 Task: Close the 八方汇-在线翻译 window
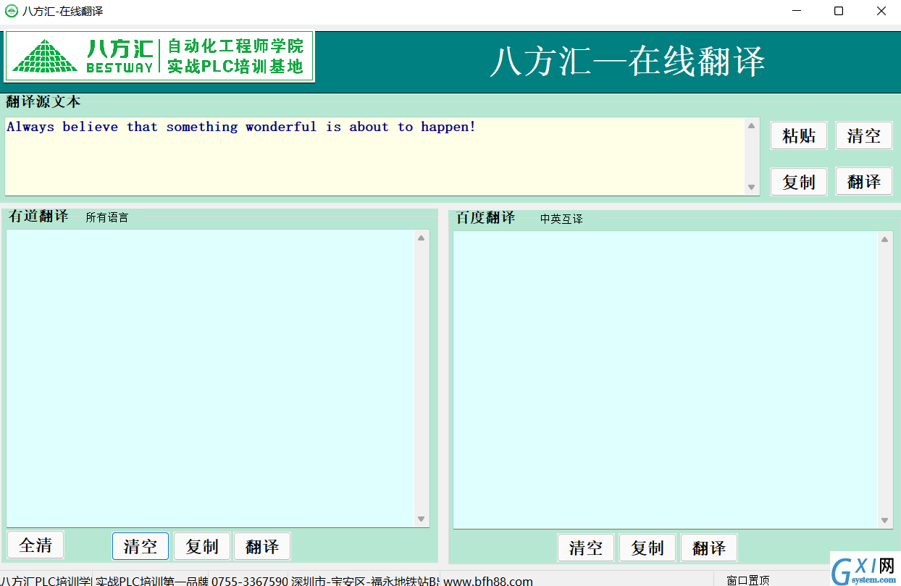[881, 11]
